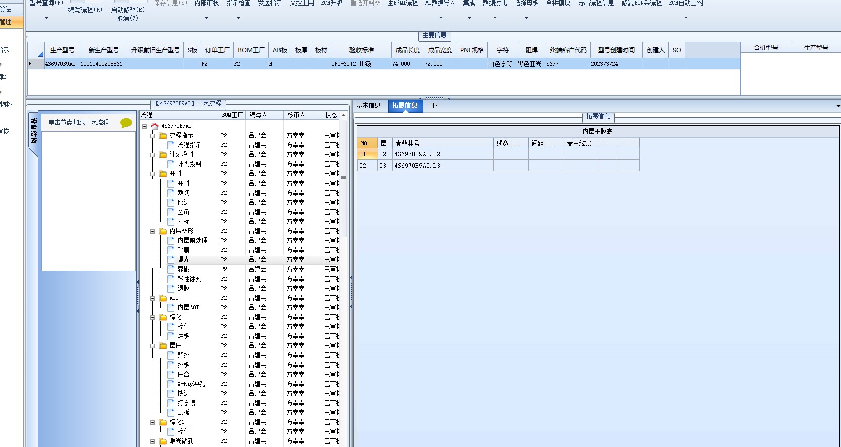
Task: Collapse the root node 4S6970B9A0
Action: [x=145, y=126]
